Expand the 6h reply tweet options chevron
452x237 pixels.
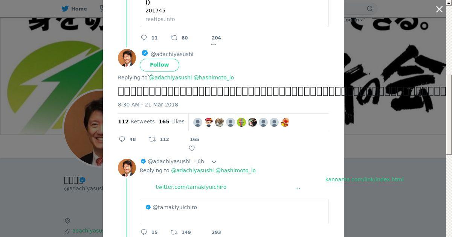click(214, 162)
